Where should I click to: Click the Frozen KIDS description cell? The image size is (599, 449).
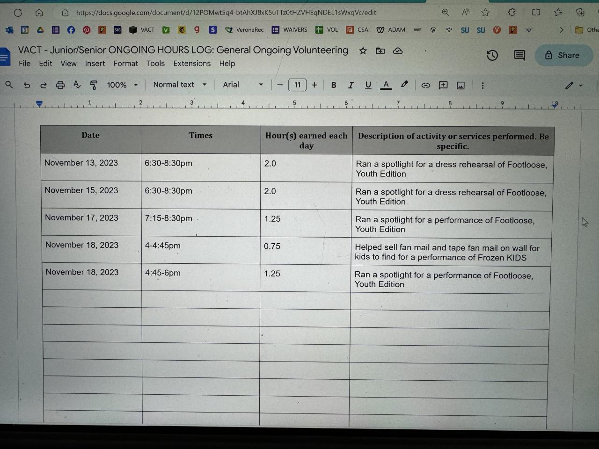tap(451, 253)
